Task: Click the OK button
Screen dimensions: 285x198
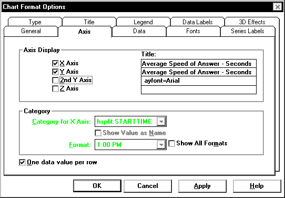Action: point(97,186)
